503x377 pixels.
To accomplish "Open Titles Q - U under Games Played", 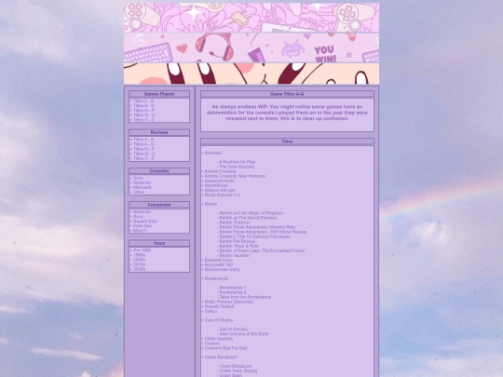I will (x=144, y=115).
